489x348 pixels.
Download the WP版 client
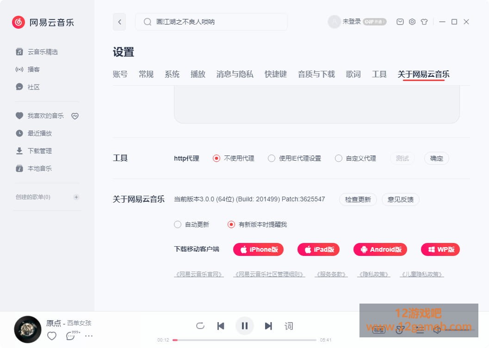click(x=440, y=249)
